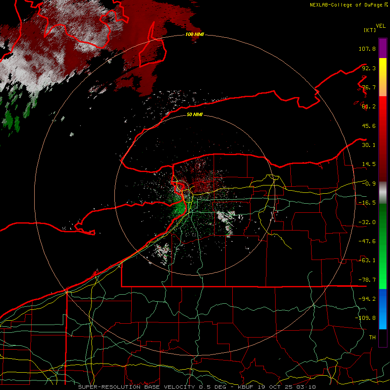Click the NEXLAB-College of DuPage label

tap(348, 5)
